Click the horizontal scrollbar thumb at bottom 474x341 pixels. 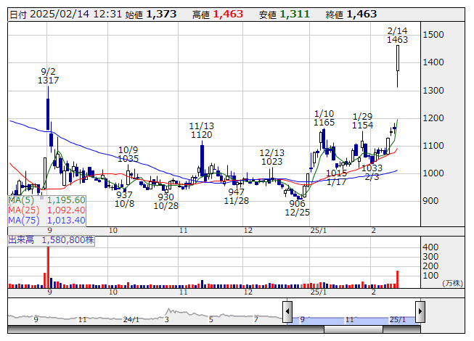click(x=353, y=329)
